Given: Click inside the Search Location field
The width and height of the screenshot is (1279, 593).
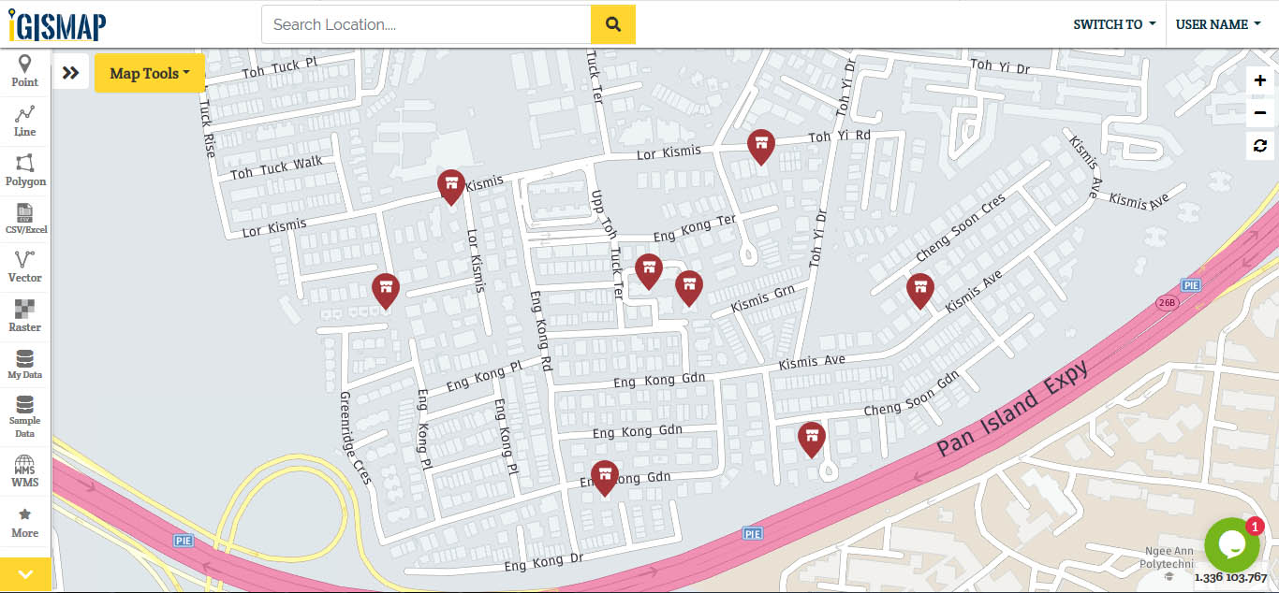Looking at the screenshot, I should click(x=426, y=24).
